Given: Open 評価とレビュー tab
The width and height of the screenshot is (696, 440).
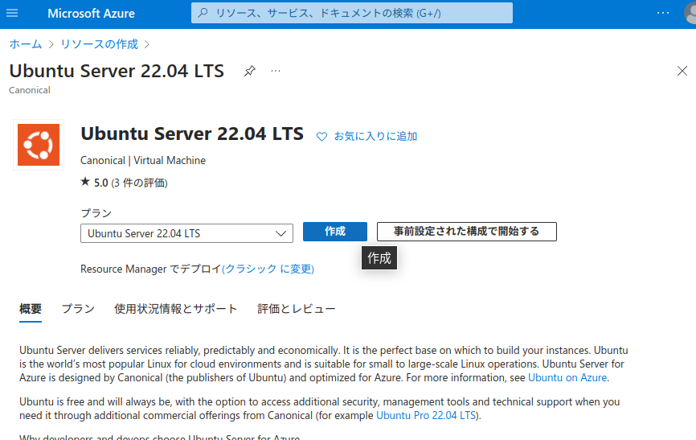Looking at the screenshot, I should (x=296, y=309).
